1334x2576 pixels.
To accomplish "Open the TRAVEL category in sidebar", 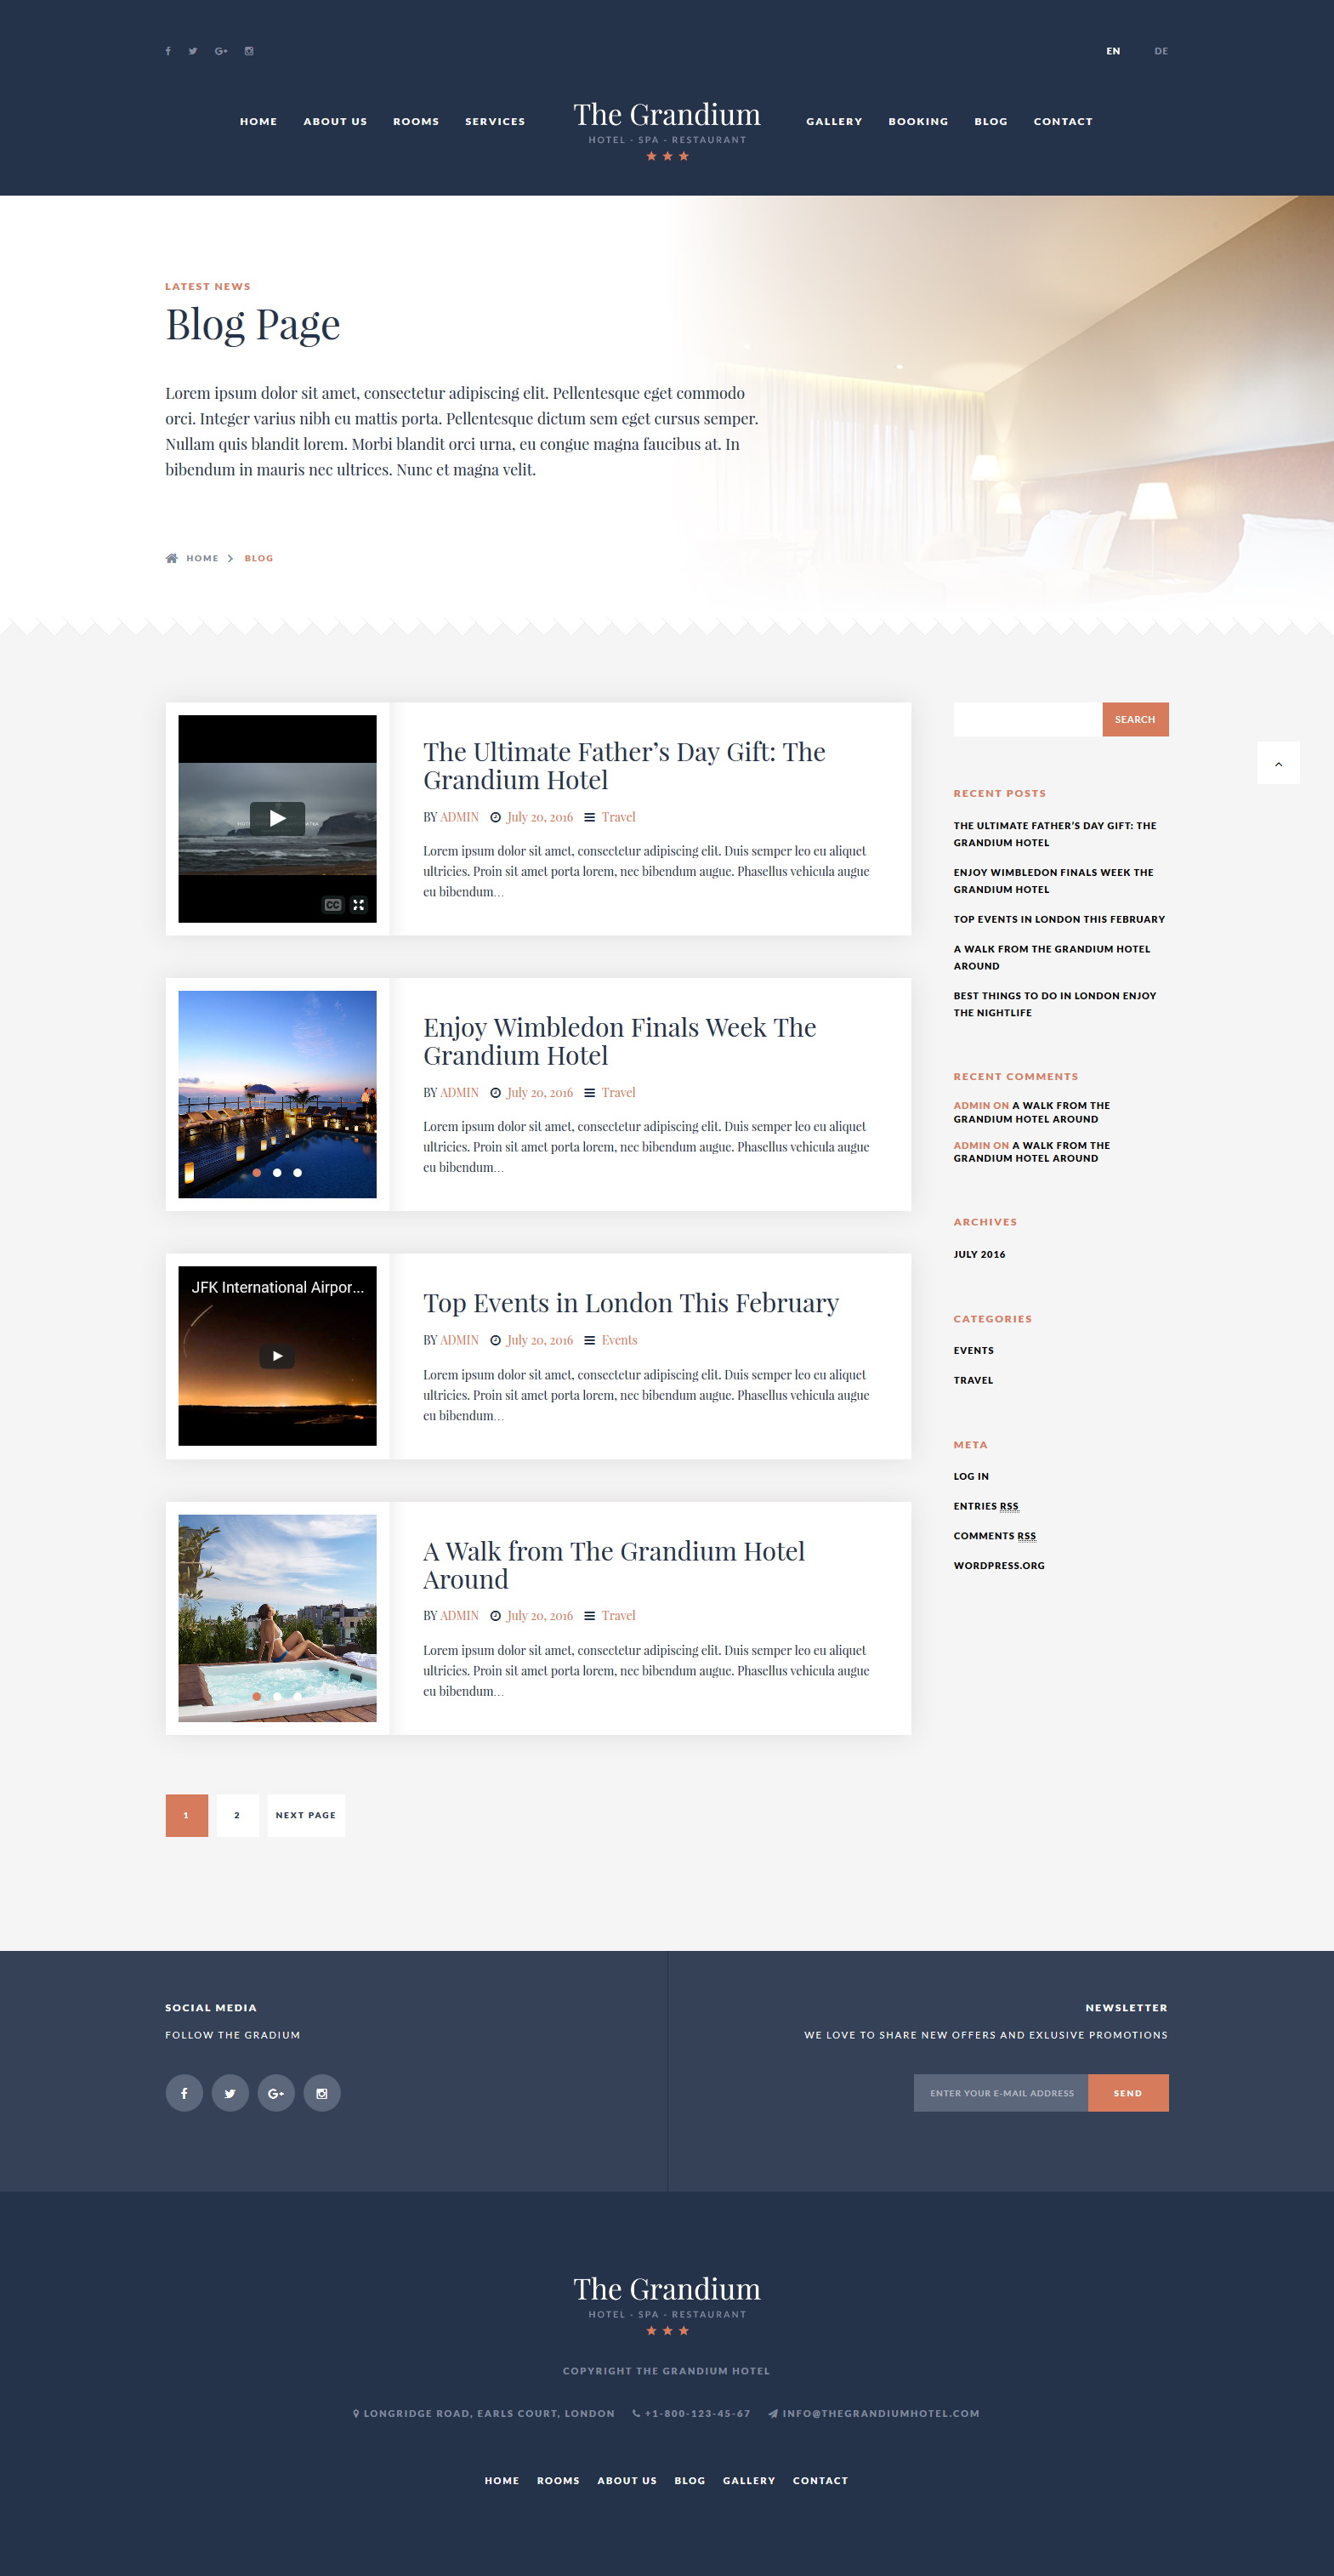I will 973,1380.
